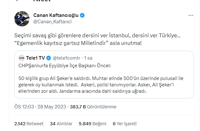Open the 34 Alıntılar quotes list
Screen dimensions: 200x131
click(61, 124)
